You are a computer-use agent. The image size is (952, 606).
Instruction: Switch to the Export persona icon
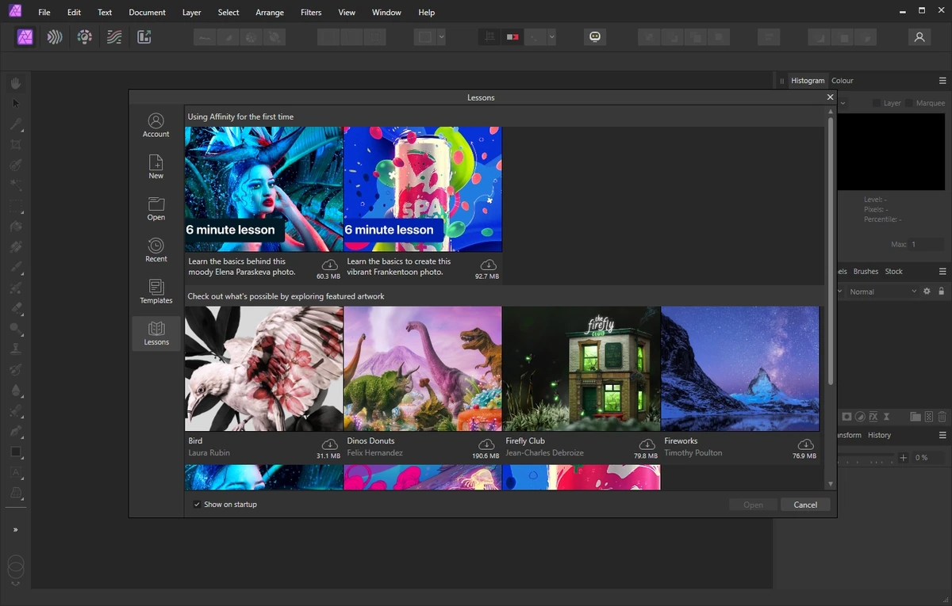(144, 36)
